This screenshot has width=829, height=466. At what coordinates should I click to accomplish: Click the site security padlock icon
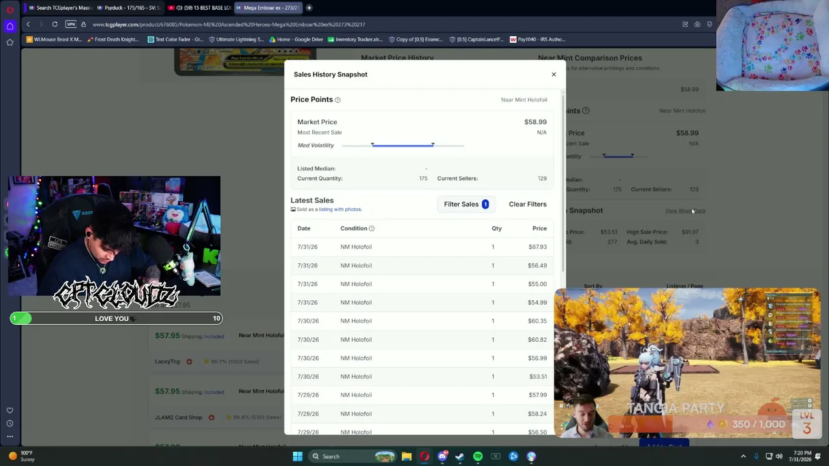click(84, 25)
